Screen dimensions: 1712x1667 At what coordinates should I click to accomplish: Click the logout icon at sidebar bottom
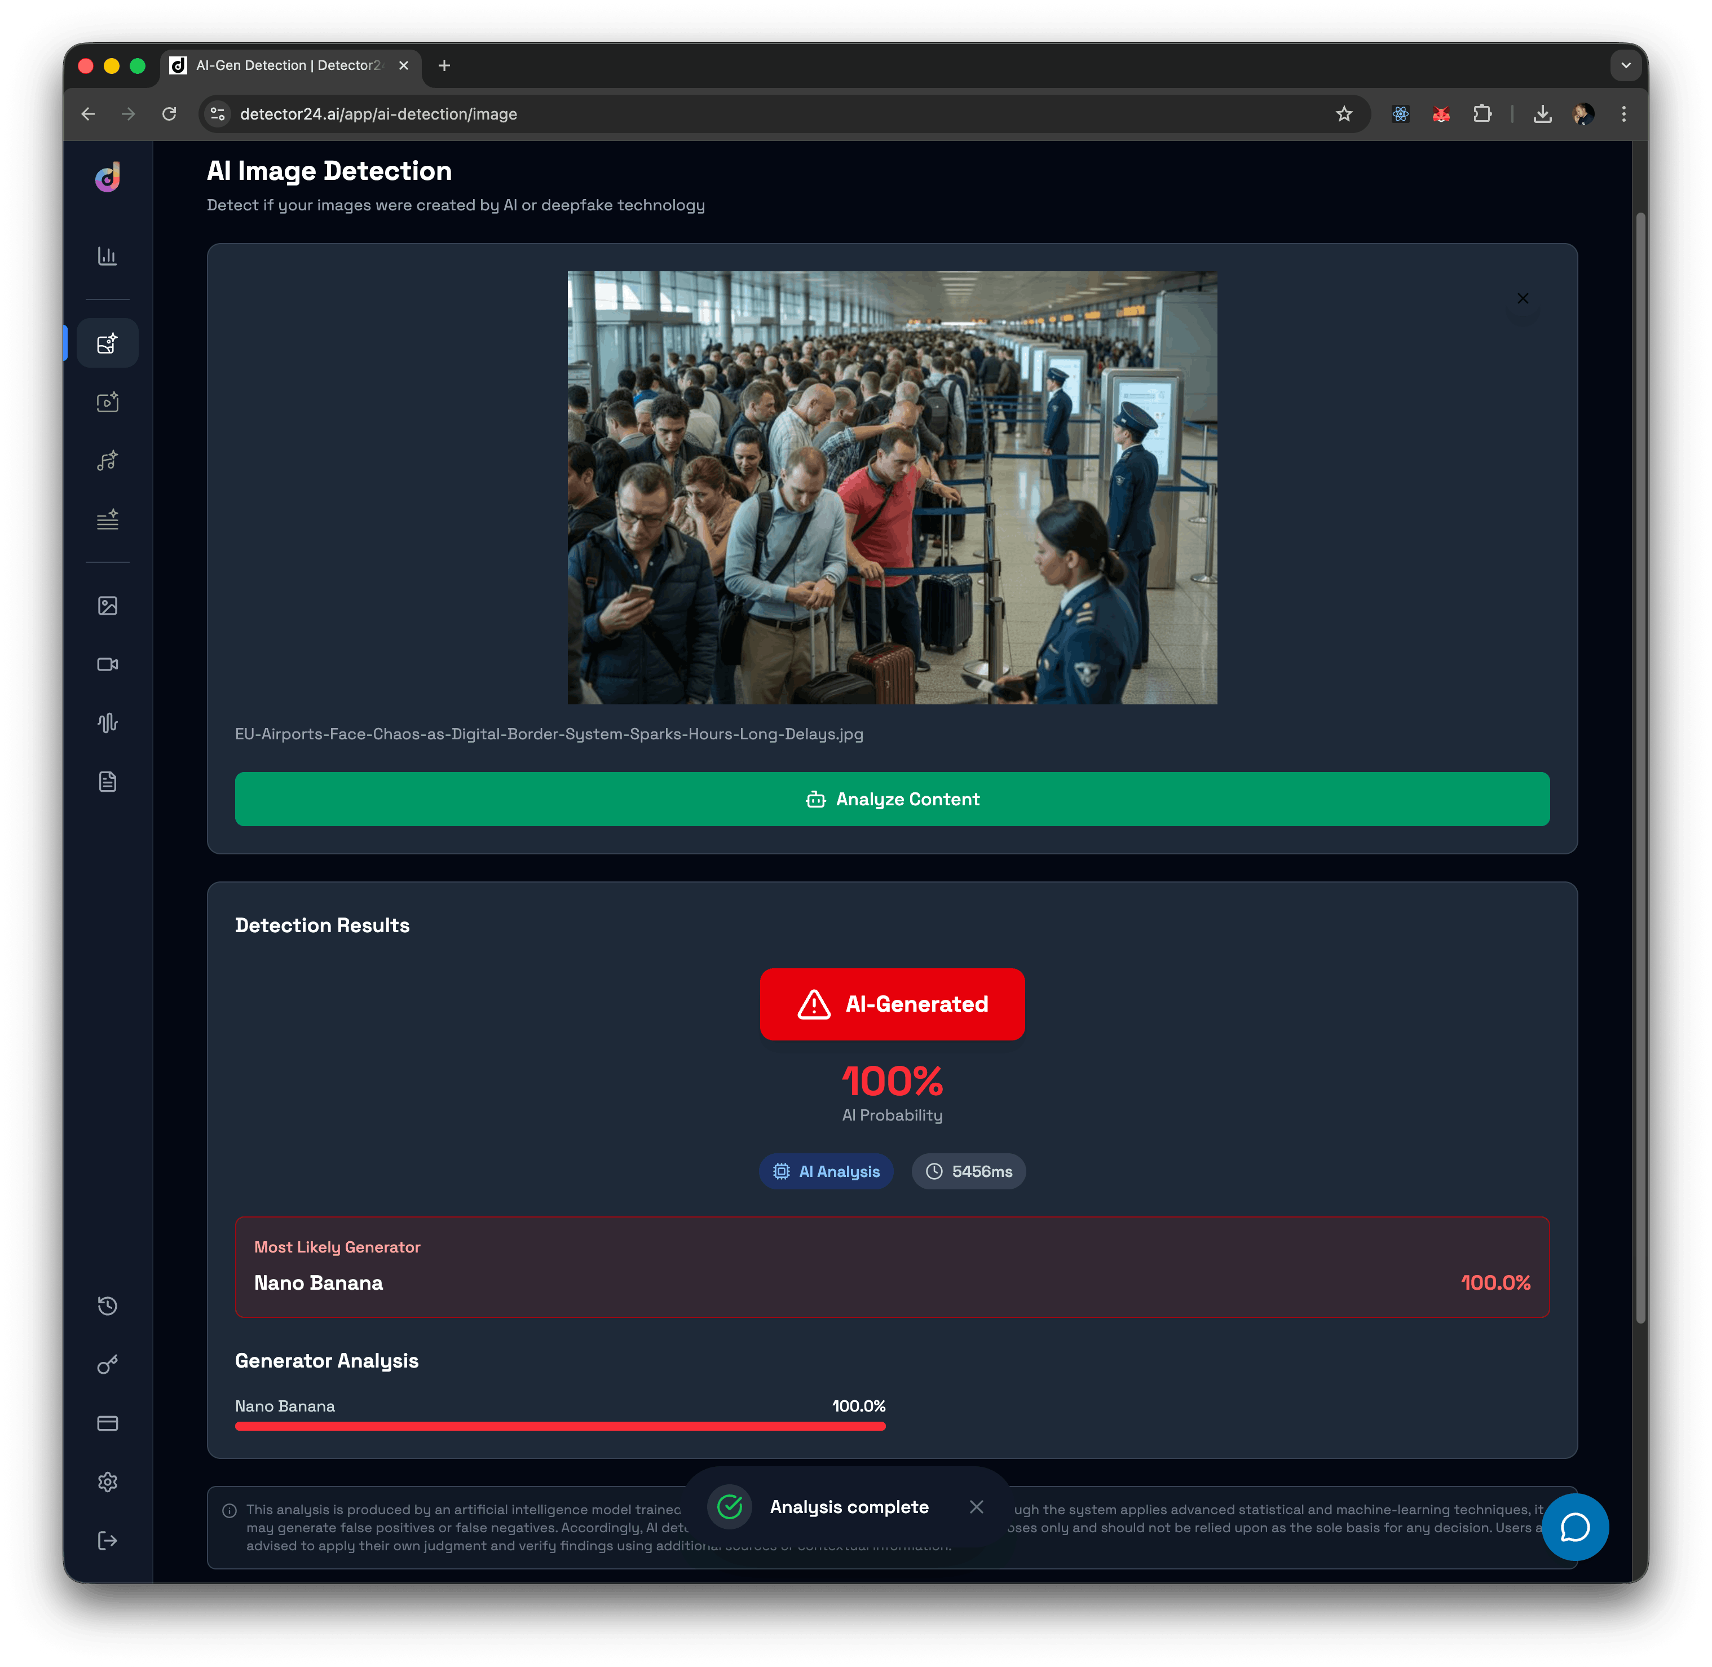click(x=107, y=1541)
